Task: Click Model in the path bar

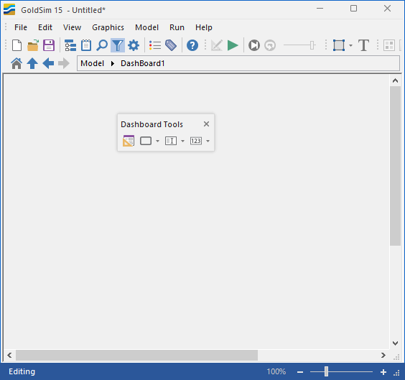Action: (x=92, y=63)
